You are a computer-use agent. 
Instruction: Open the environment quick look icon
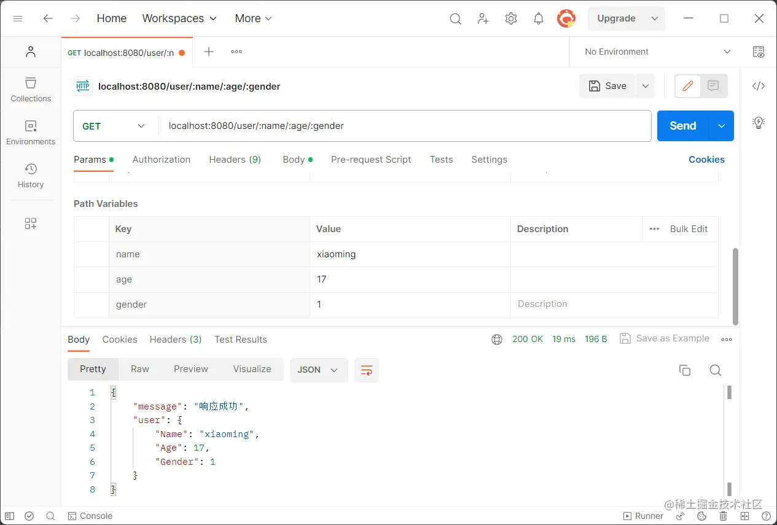(759, 52)
